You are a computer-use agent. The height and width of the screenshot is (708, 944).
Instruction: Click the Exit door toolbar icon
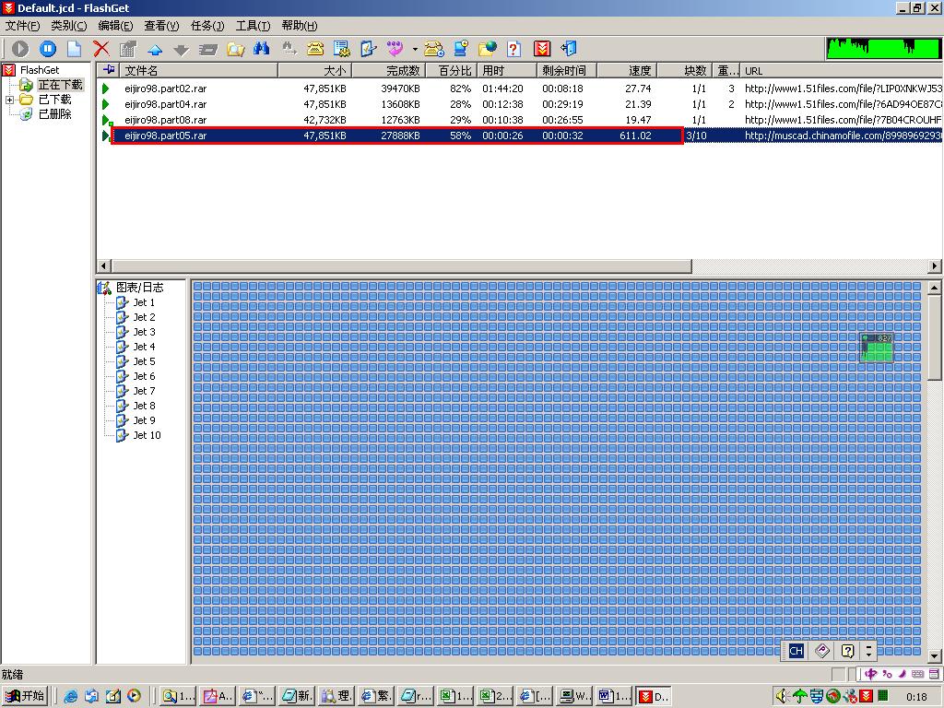click(x=568, y=49)
